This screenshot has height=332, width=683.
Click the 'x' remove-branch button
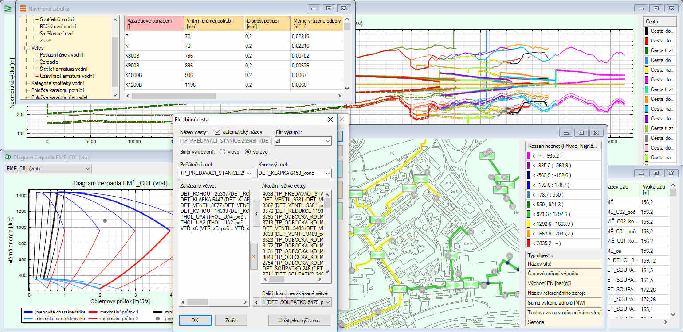coord(254,256)
